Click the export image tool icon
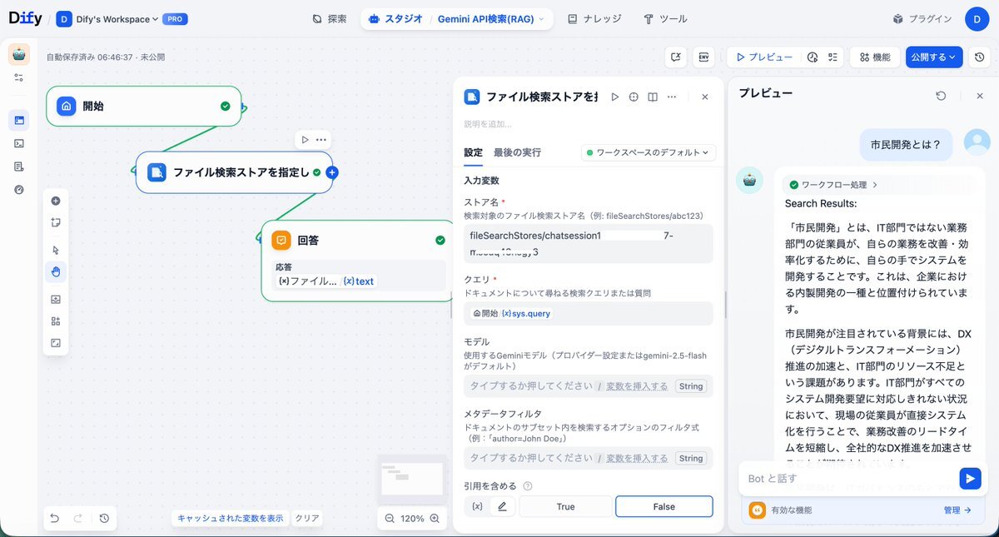The width and height of the screenshot is (999, 537). 56,299
